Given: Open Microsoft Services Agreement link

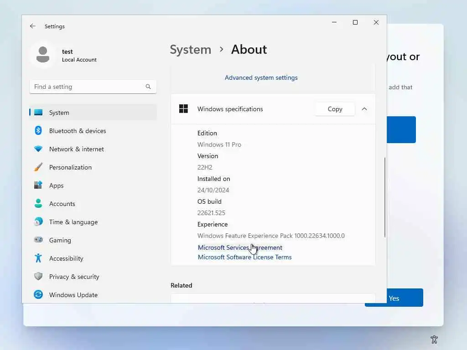Looking at the screenshot, I should point(240,247).
